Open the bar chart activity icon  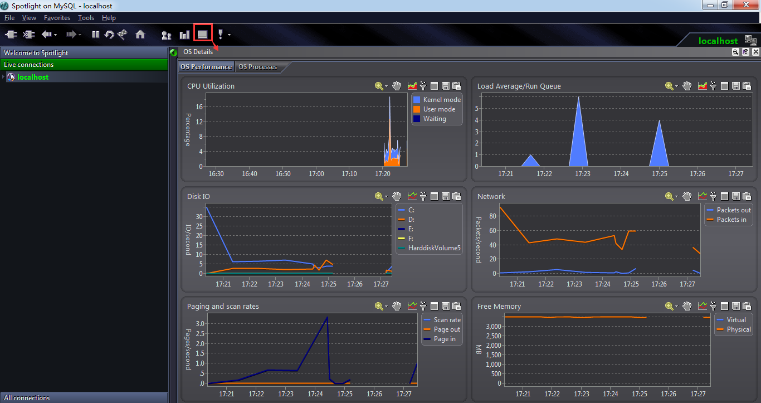pos(184,35)
